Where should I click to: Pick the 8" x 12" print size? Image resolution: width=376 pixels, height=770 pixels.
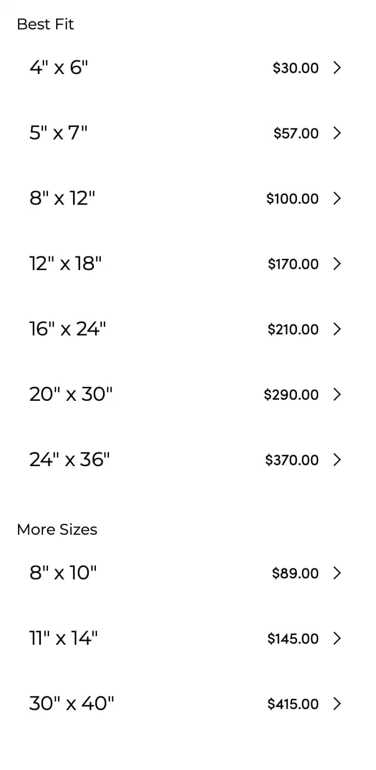coord(62,198)
